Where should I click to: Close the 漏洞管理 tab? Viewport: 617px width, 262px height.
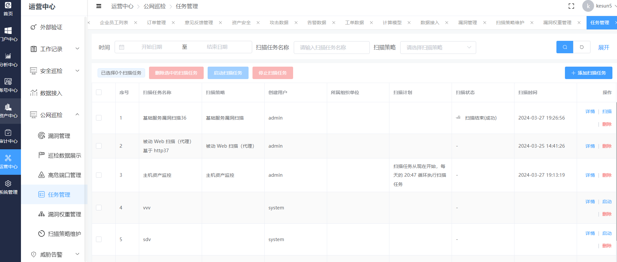485,23
